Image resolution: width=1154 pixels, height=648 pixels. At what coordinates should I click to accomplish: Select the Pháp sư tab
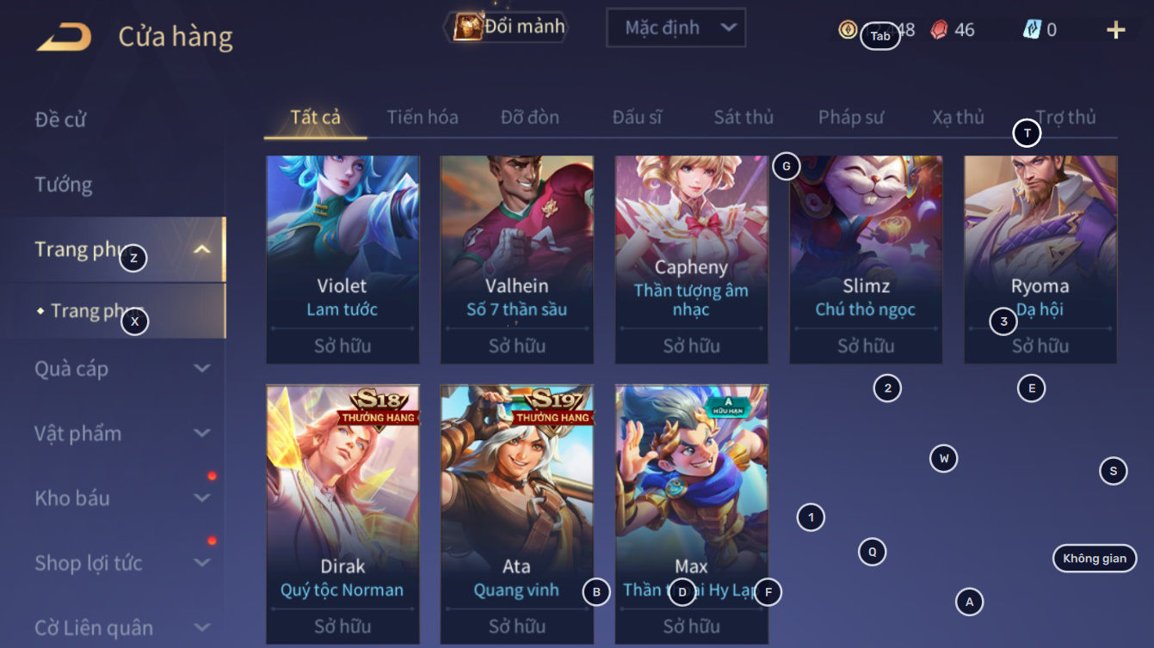click(850, 118)
